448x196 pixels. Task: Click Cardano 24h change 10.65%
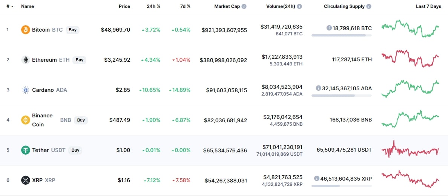[x=150, y=90]
